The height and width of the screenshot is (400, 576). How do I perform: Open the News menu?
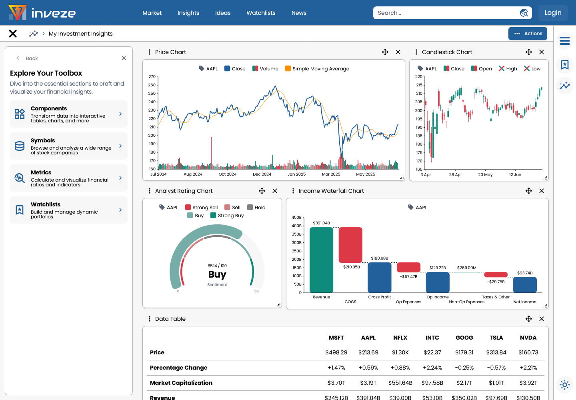(x=299, y=13)
